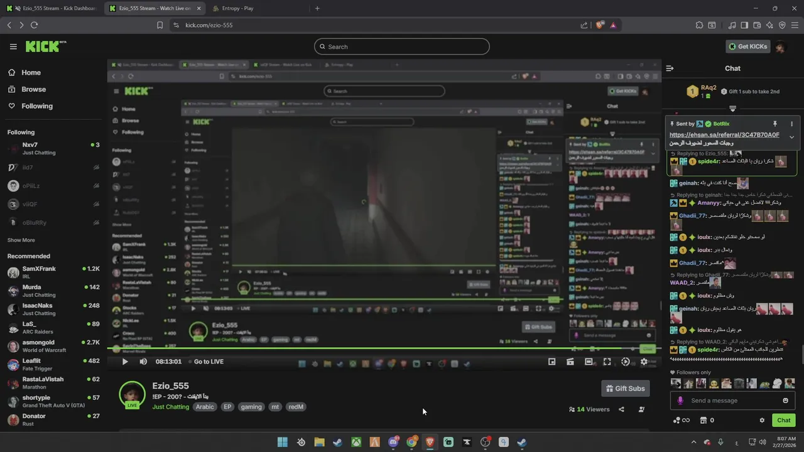Open Brave Rewards triangle icon
The height and width of the screenshot is (452, 804).
coord(613,25)
